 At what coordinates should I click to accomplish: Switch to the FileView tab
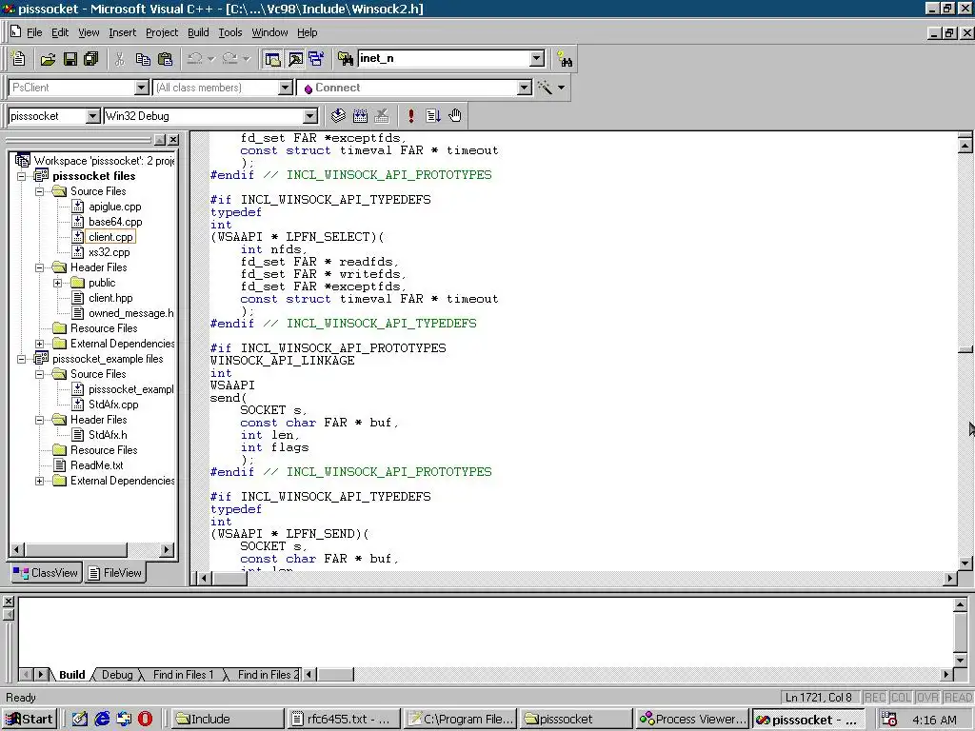(x=115, y=573)
